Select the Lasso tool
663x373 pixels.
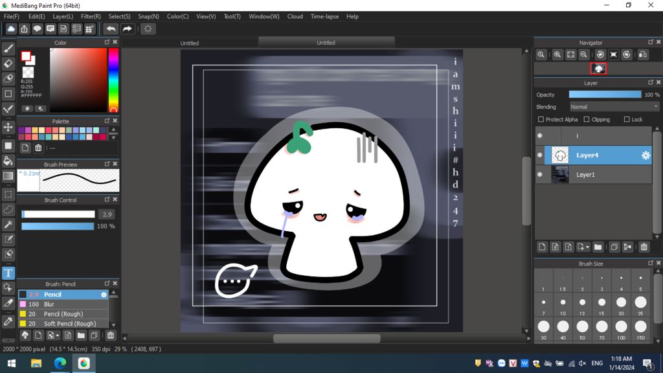tap(8, 209)
